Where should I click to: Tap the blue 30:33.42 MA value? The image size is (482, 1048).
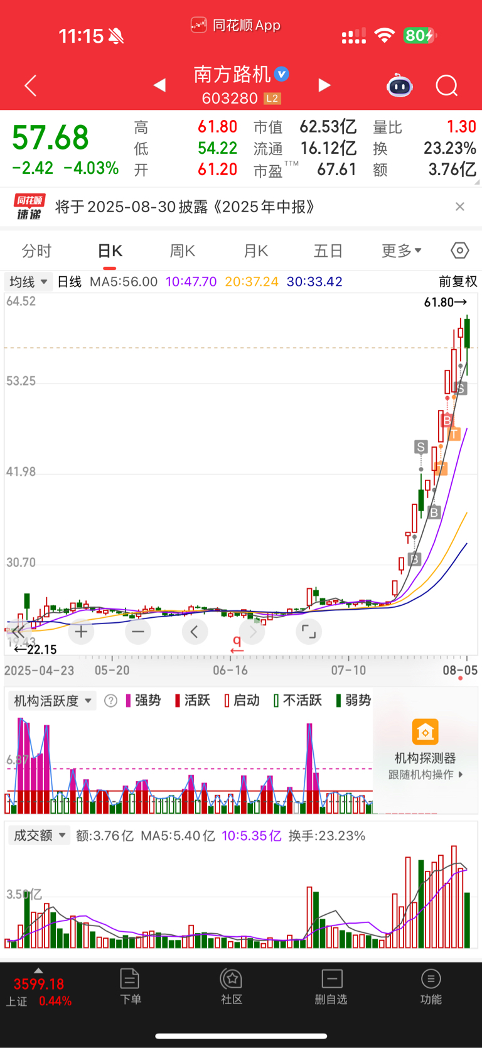(x=314, y=281)
